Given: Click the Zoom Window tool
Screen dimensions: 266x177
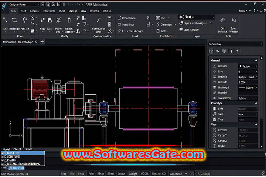Looking at the screenshot, I should (234, 25).
